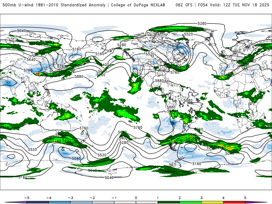This screenshot has height=204, width=272.
Task: Click the 4 label on the color scale
Action: pyautogui.click(x=223, y=198)
